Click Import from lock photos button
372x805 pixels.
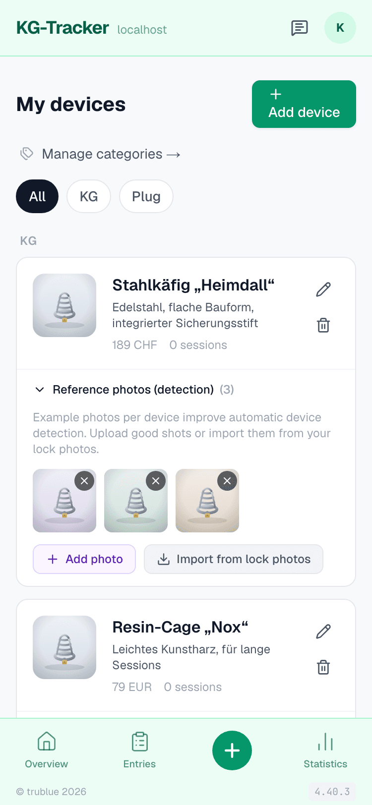(x=234, y=559)
